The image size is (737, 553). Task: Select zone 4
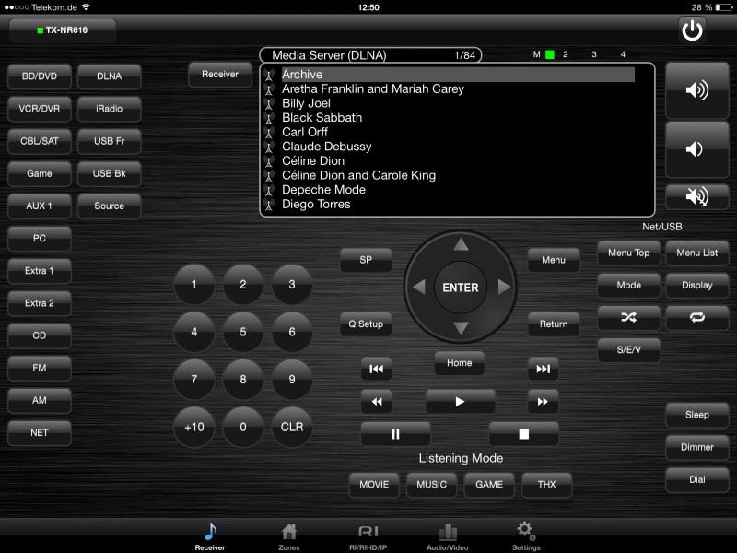point(623,54)
